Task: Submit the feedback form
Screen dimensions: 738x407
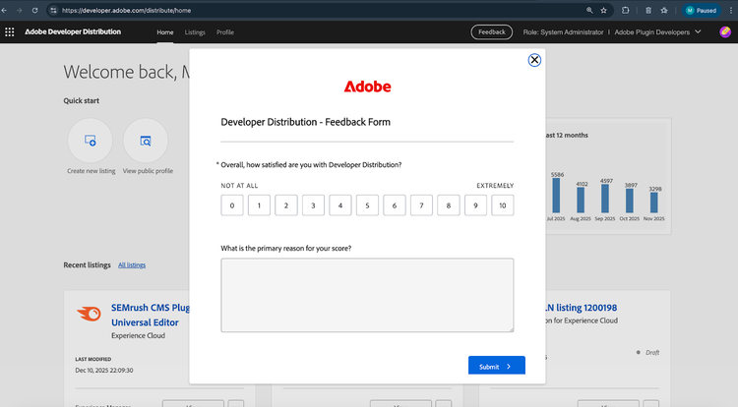Action: (496, 366)
